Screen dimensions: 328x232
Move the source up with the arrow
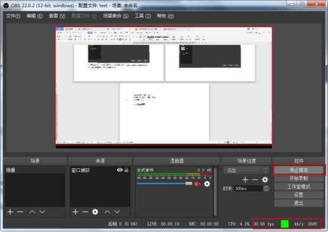107,212
